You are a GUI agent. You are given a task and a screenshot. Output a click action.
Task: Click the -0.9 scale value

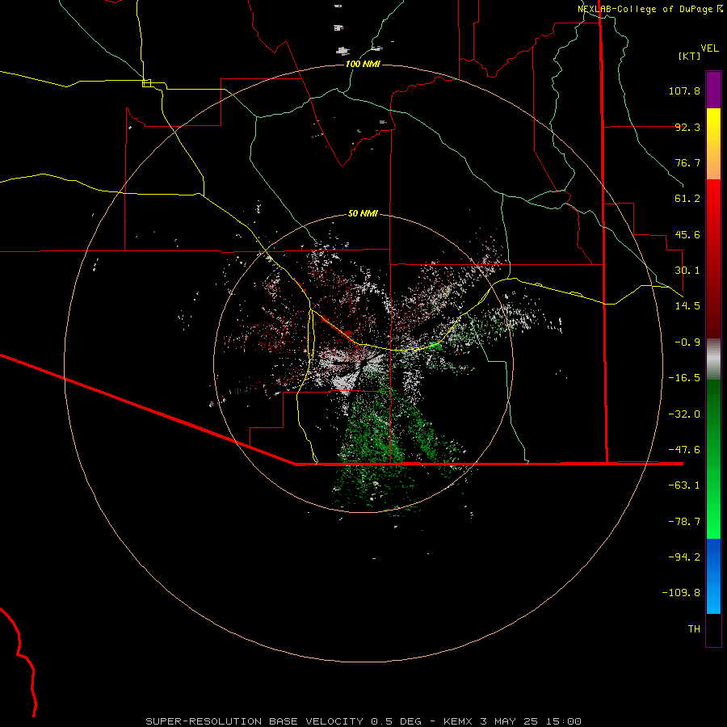point(687,342)
